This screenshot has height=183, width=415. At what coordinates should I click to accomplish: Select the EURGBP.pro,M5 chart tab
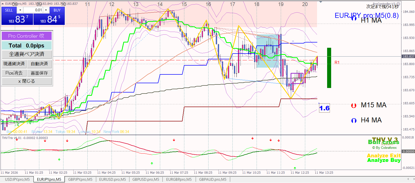tap(179, 179)
